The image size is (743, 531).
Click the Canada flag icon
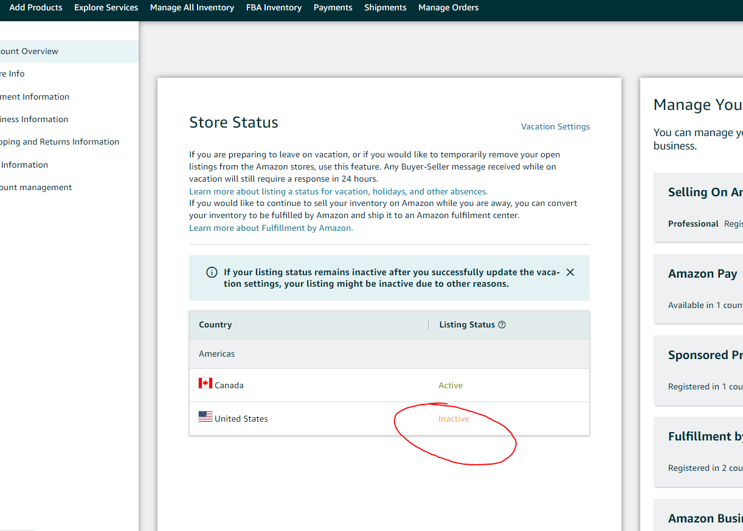click(206, 383)
